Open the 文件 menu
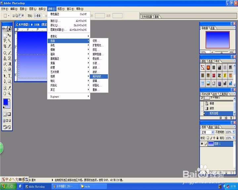The width and height of the screenshot is (238, 190). coord(5,9)
